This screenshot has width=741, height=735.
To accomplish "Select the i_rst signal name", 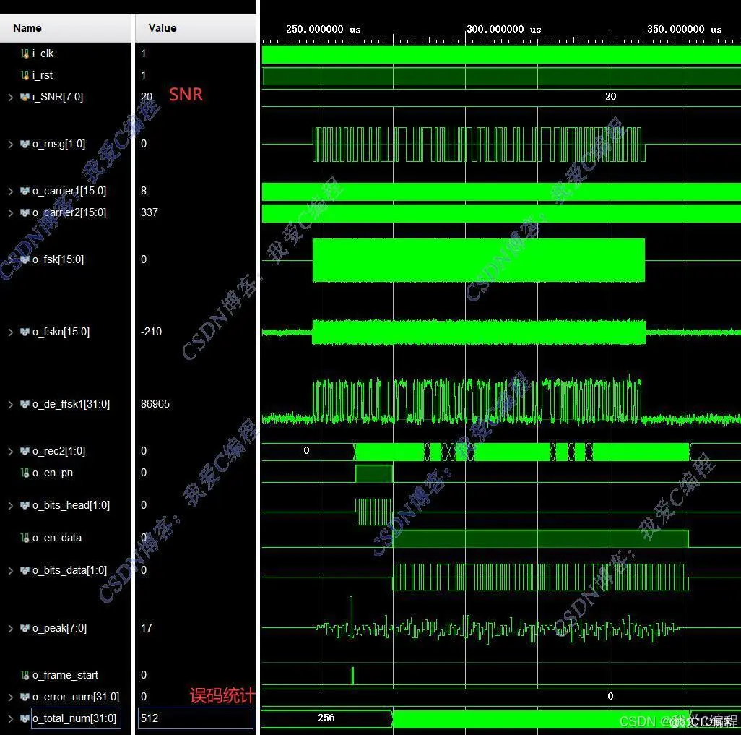I will coord(43,75).
